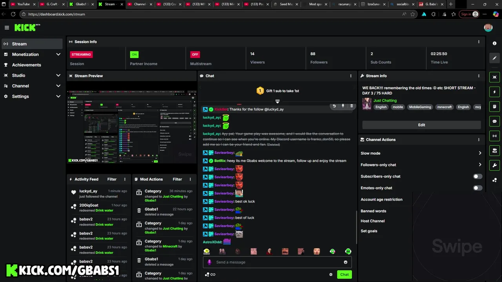Toggle the stream preview widget icon in right sidebar
Image resolution: width=502 pixels, height=282 pixels.
click(x=494, y=77)
